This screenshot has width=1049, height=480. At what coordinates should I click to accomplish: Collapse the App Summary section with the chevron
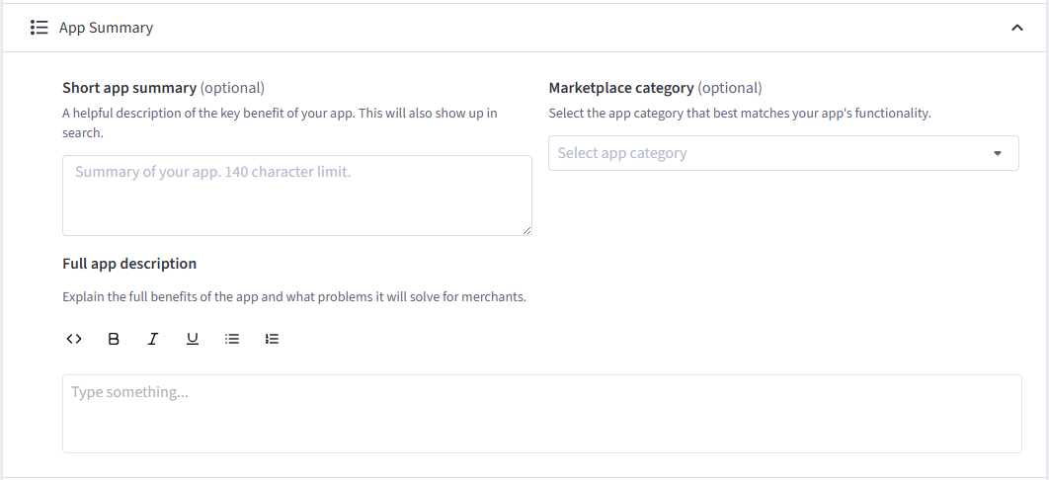pyautogui.click(x=1016, y=28)
